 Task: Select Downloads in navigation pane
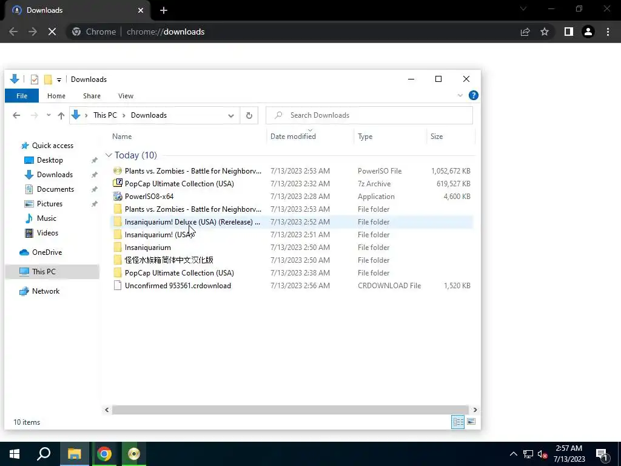click(x=55, y=175)
